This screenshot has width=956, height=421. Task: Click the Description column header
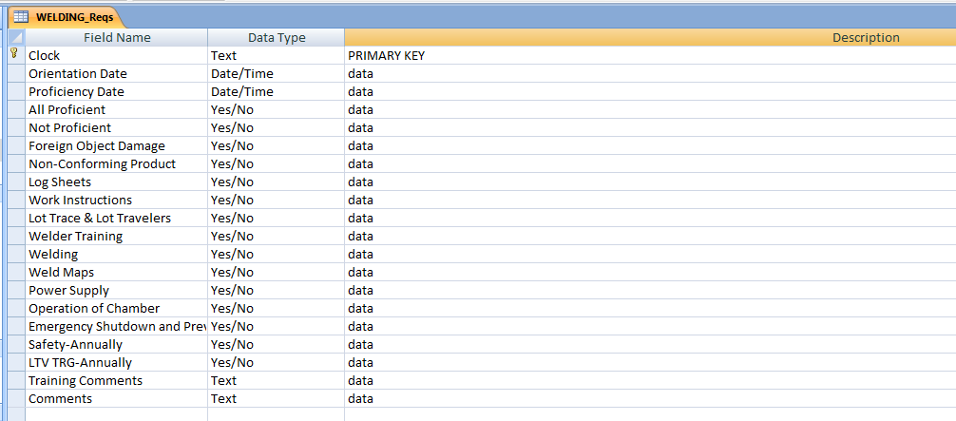pos(650,37)
